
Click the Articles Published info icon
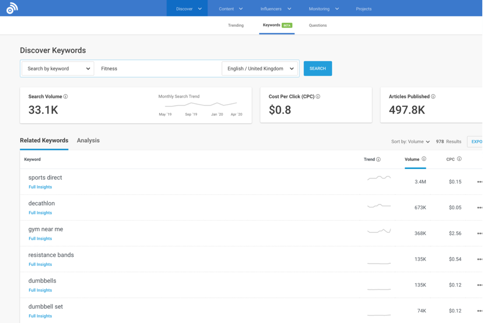(x=433, y=97)
